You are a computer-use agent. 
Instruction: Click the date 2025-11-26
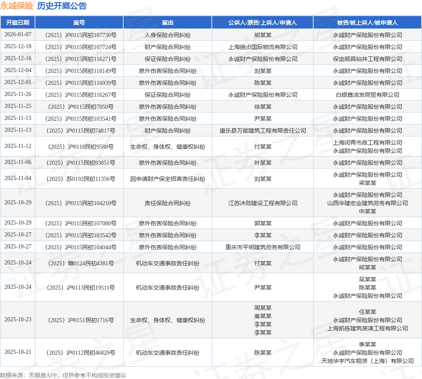coord(18,94)
